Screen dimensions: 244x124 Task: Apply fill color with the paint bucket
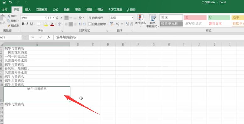[x=46, y=24]
